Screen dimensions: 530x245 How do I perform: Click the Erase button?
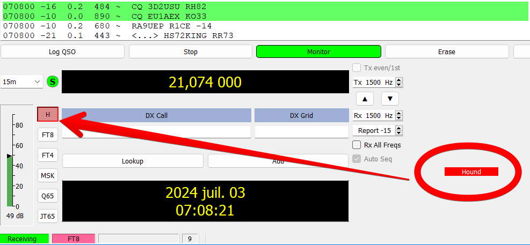tap(447, 51)
